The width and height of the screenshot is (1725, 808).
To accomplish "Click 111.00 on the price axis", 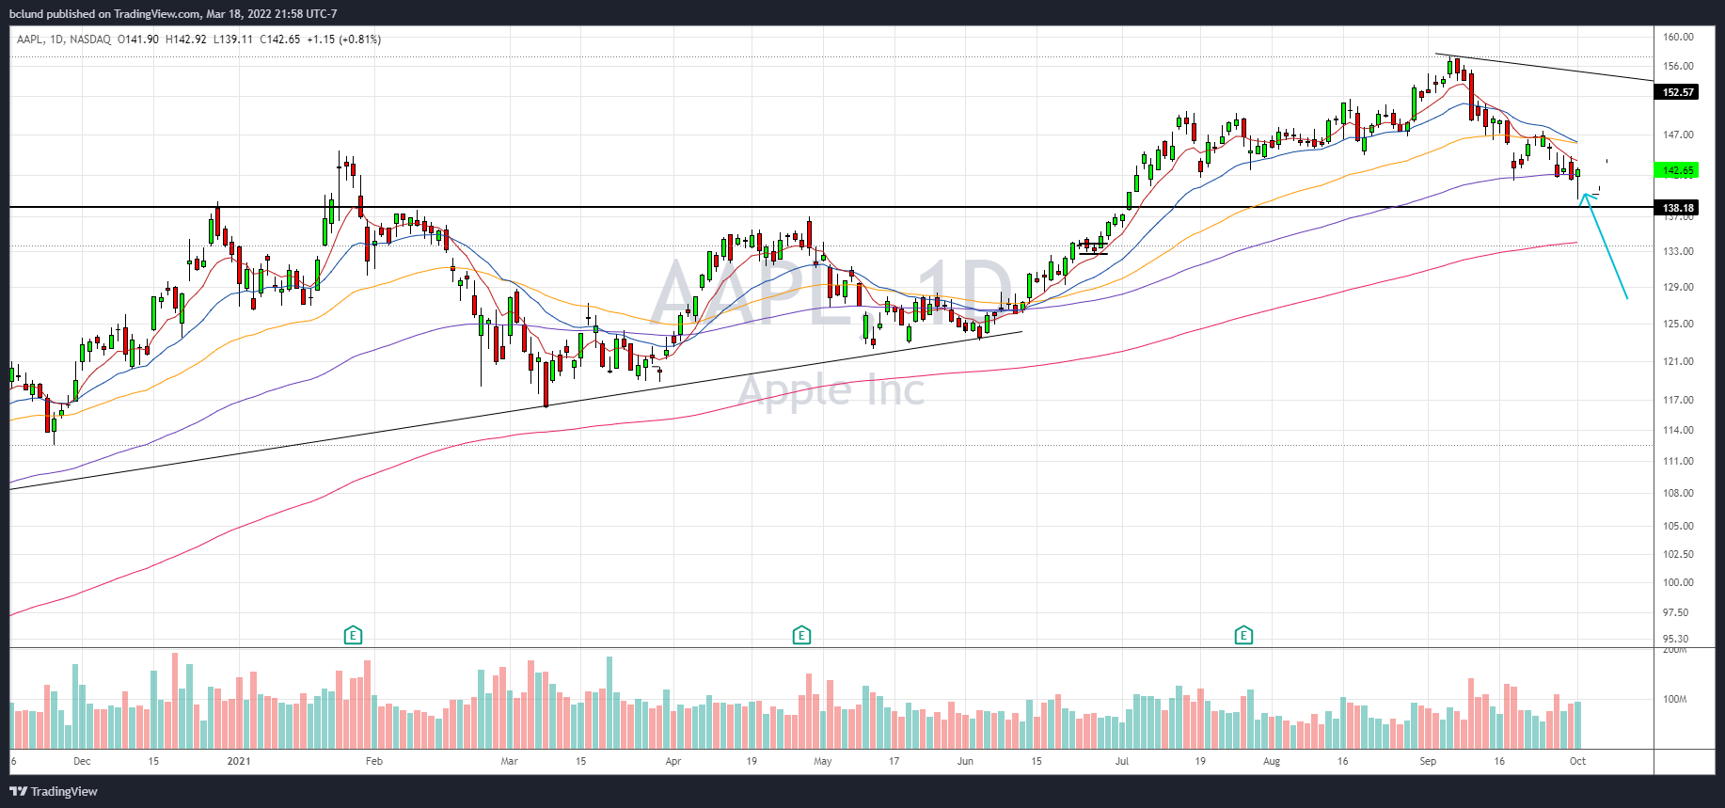I will click(x=1678, y=462).
